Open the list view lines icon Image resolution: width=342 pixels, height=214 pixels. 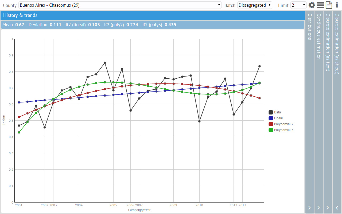[x=321, y=5]
